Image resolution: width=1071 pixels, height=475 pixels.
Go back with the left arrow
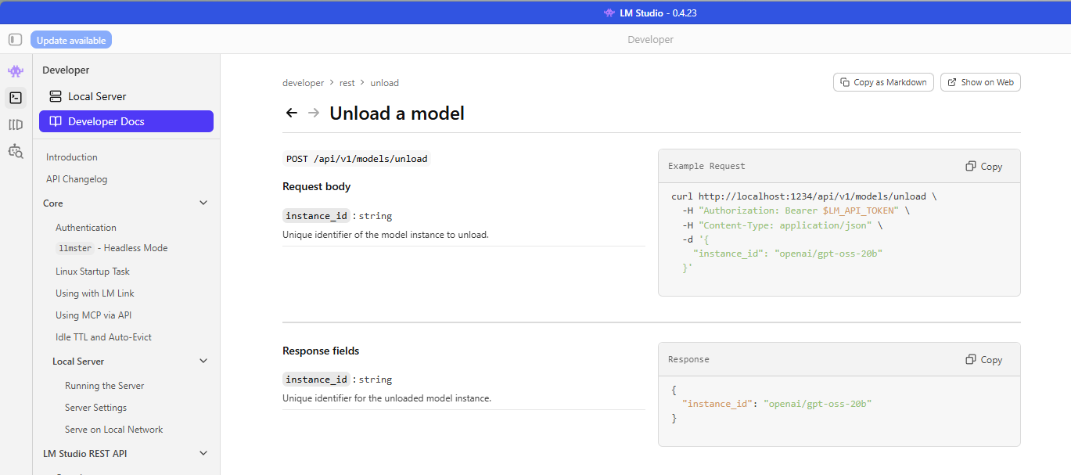(x=292, y=113)
